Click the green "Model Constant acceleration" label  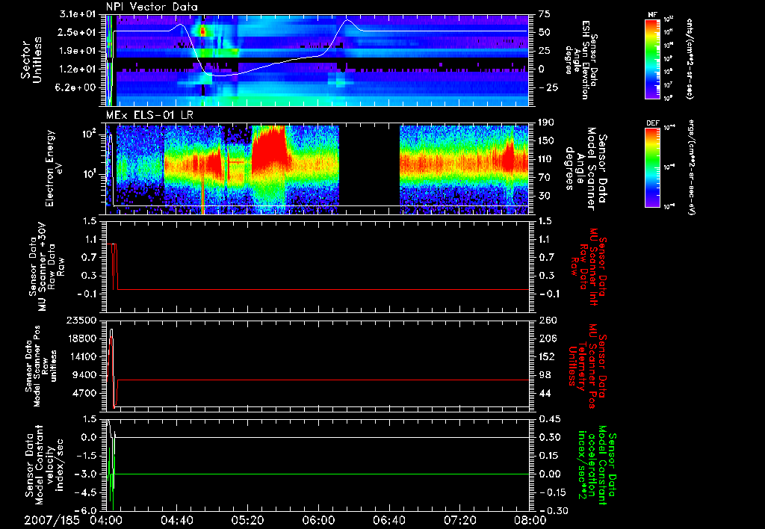point(595,465)
